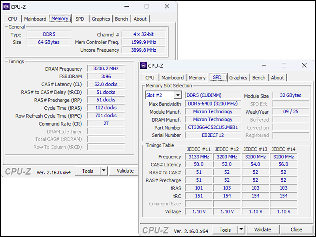The image size is (316, 237).
Task: Click the 52.0 clocks CAS# Latency value
Action: click(x=106, y=84)
